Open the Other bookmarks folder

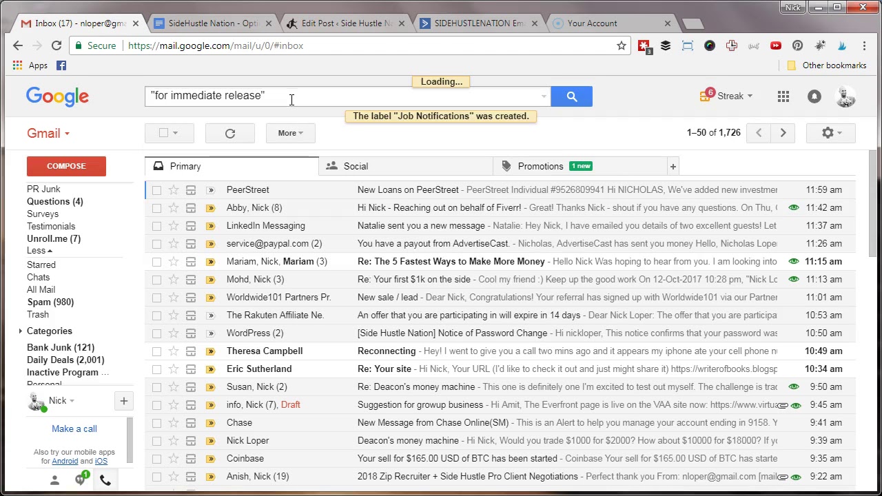(x=827, y=65)
